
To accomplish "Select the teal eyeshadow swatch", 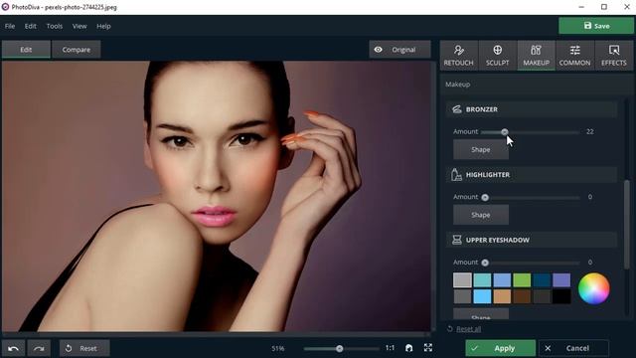I will (x=482, y=280).
